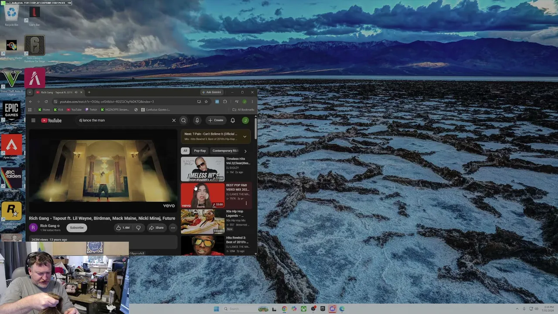
Task: Open Xbox app from the taskbar
Action: click(x=303, y=309)
